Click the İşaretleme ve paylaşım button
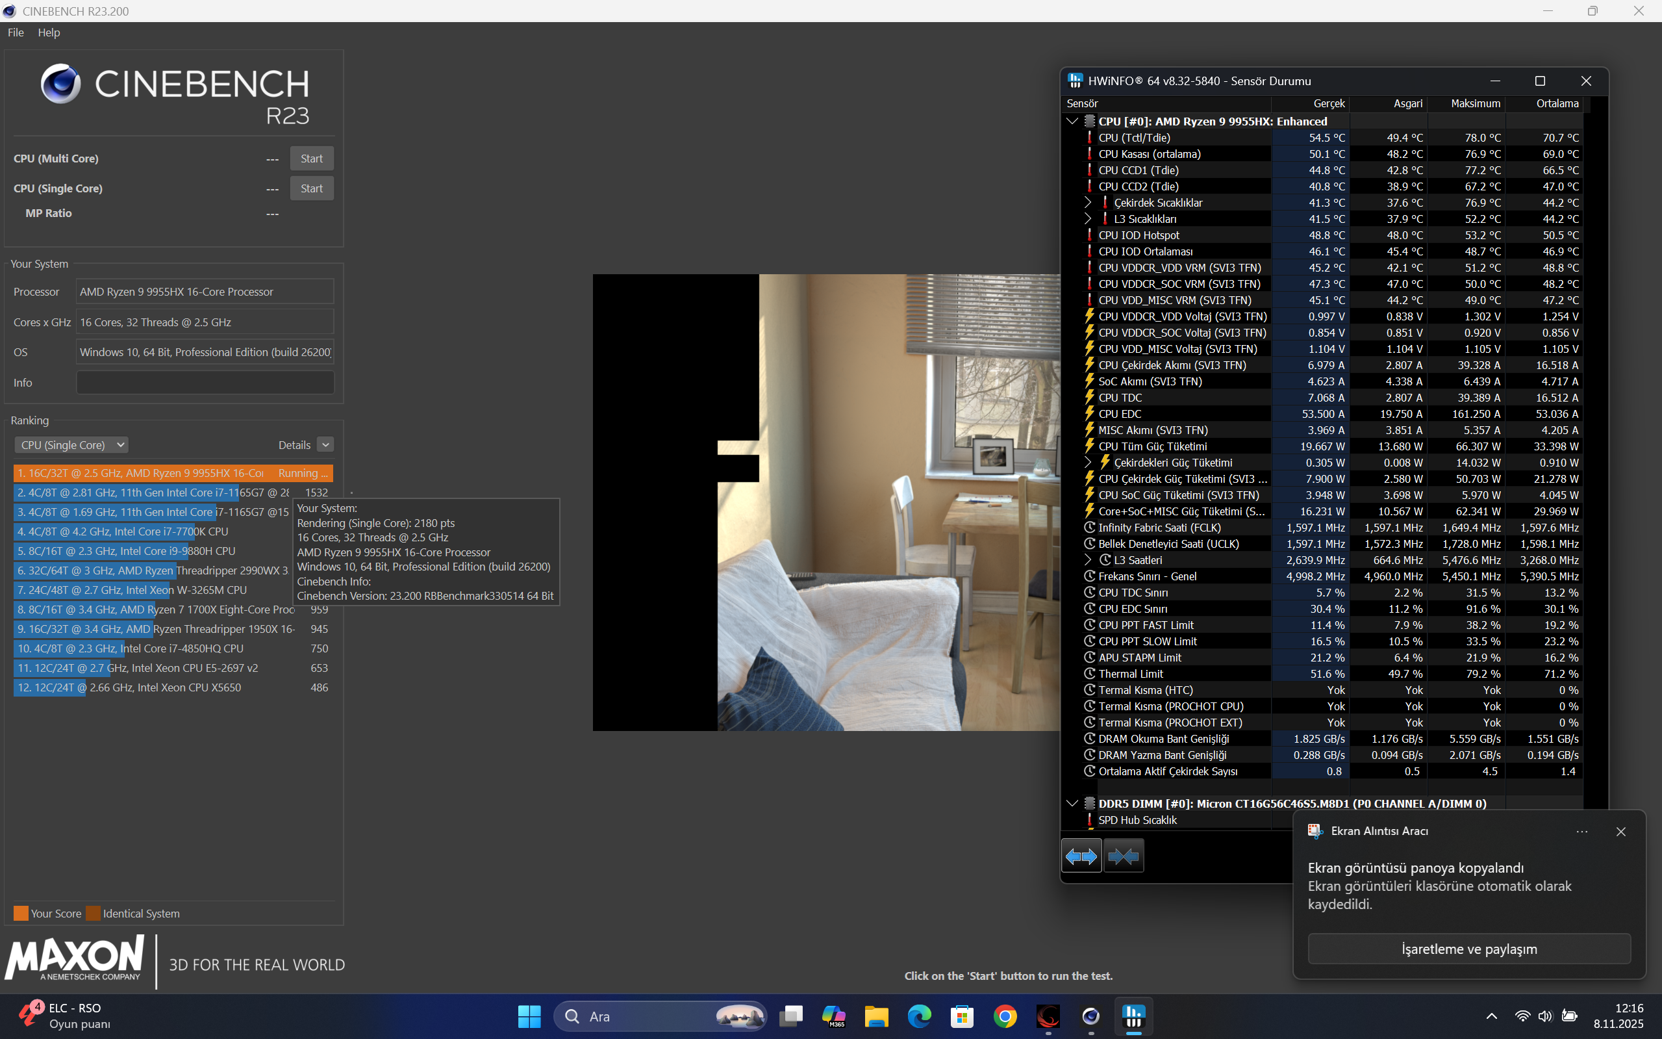Screen dimensions: 1662x1039 pos(1469,949)
